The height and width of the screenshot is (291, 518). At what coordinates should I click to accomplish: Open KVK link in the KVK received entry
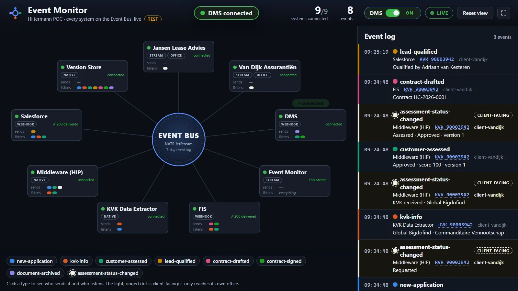click(x=452, y=195)
